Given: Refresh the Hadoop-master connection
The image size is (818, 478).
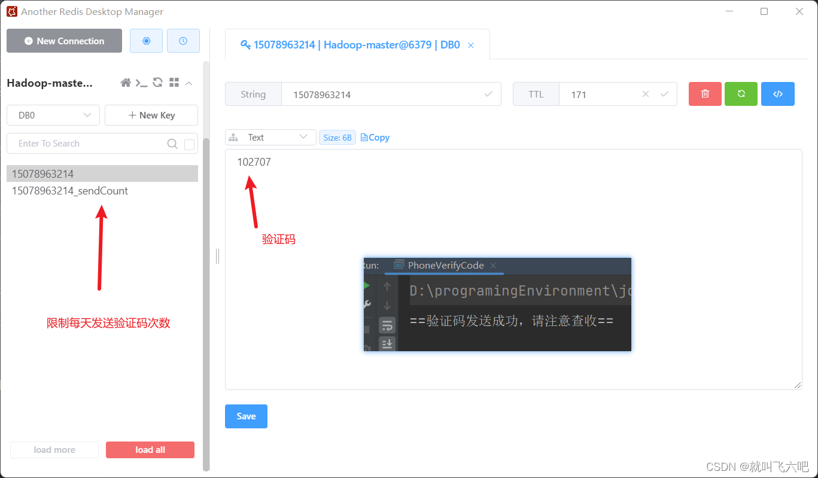Looking at the screenshot, I should pyautogui.click(x=157, y=83).
